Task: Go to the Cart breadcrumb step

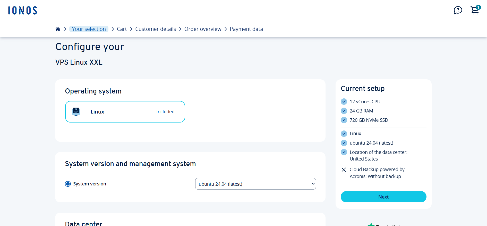Action: tap(122, 29)
